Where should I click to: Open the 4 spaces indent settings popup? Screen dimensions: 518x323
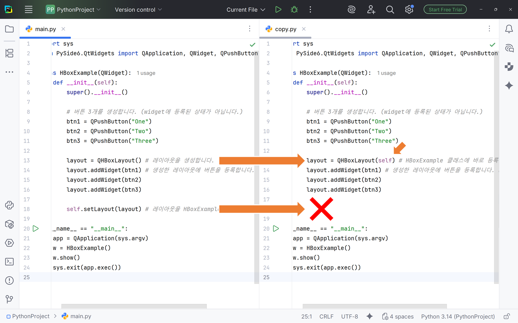click(x=398, y=316)
